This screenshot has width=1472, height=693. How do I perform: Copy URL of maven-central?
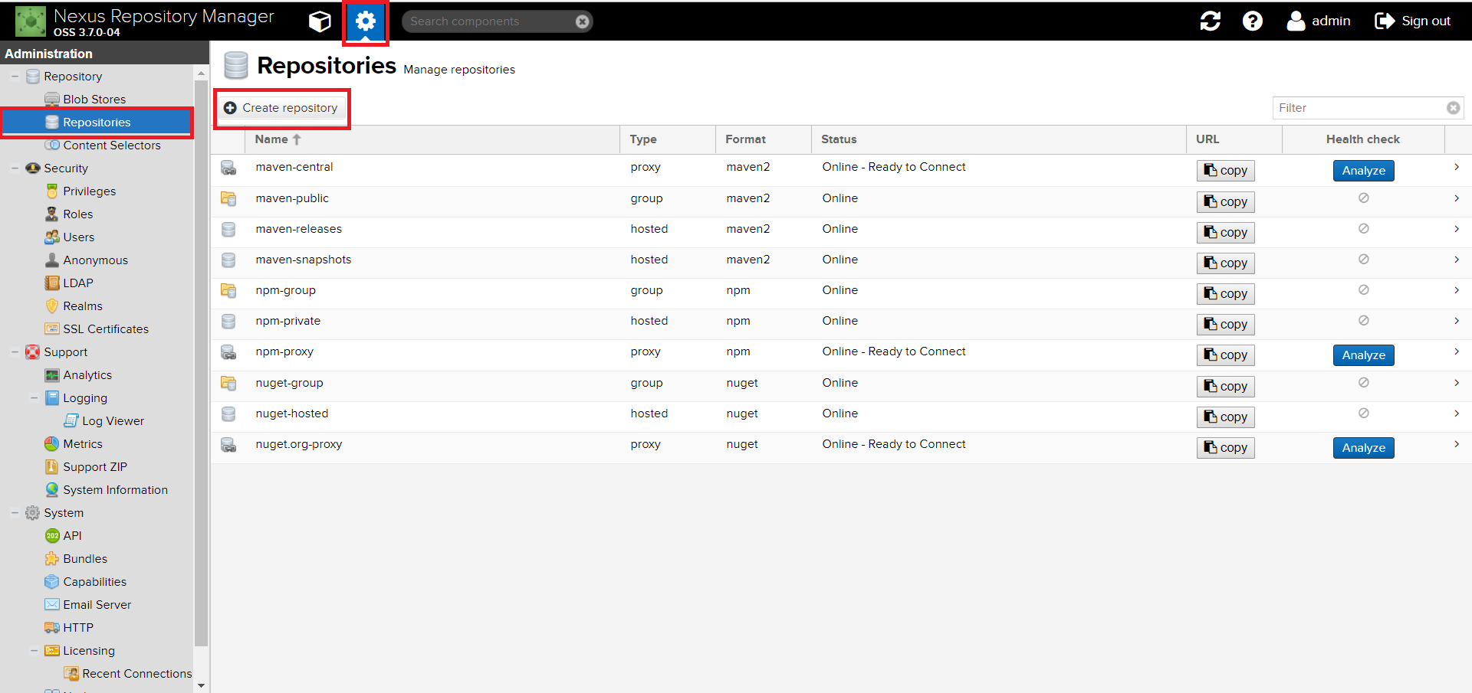tap(1225, 171)
